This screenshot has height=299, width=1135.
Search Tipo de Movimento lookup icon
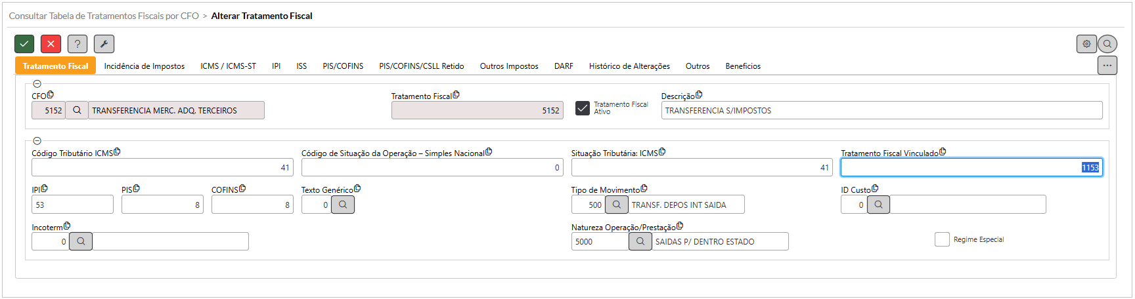616,205
